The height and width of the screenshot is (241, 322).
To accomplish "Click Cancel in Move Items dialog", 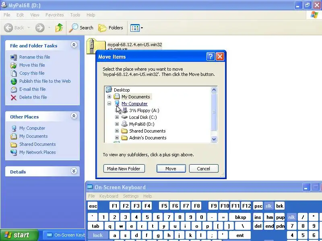I will 204,168.
